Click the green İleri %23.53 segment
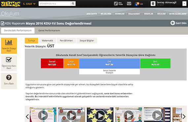Screen dimensions: 188x122 coord(155,63)
